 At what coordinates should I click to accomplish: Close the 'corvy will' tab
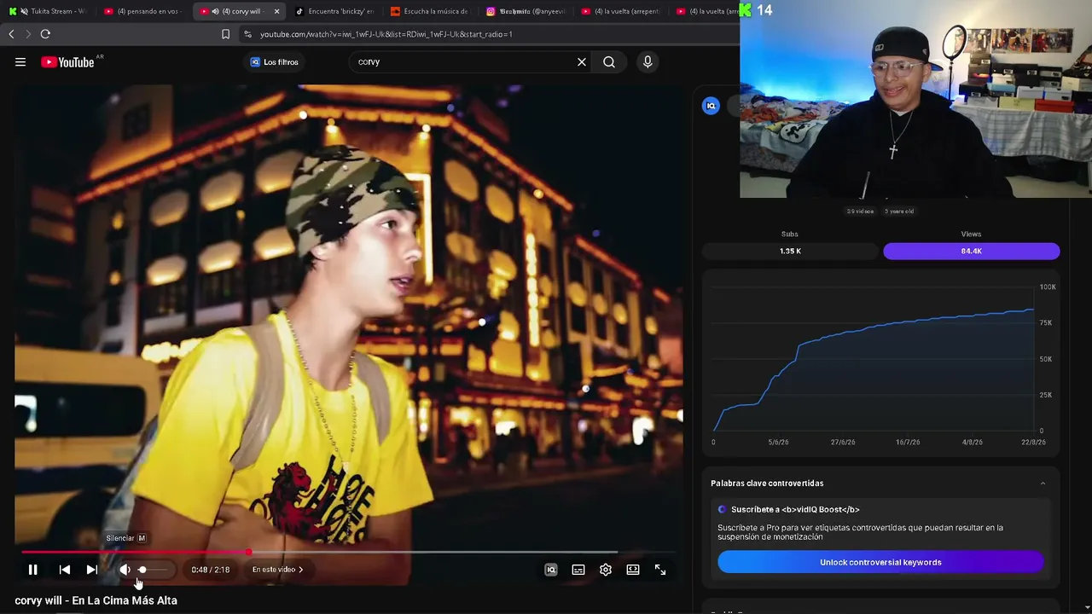pos(276,11)
